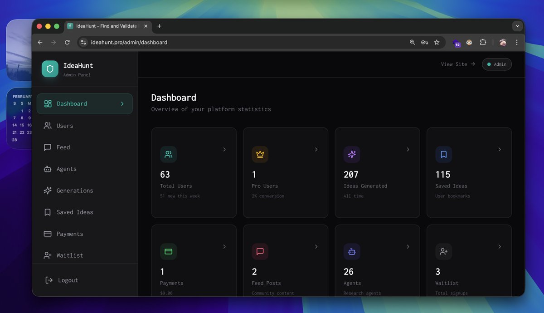Expand the Agents card chevron

[x=408, y=247]
